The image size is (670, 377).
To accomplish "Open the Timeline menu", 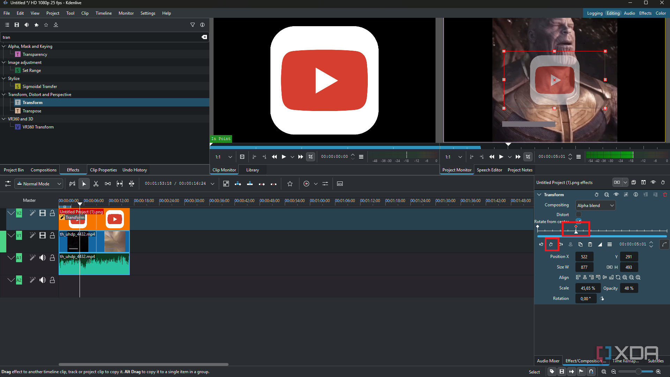I will click(x=104, y=13).
